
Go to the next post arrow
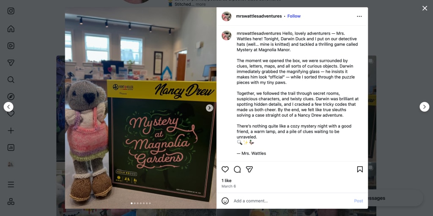click(425, 107)
